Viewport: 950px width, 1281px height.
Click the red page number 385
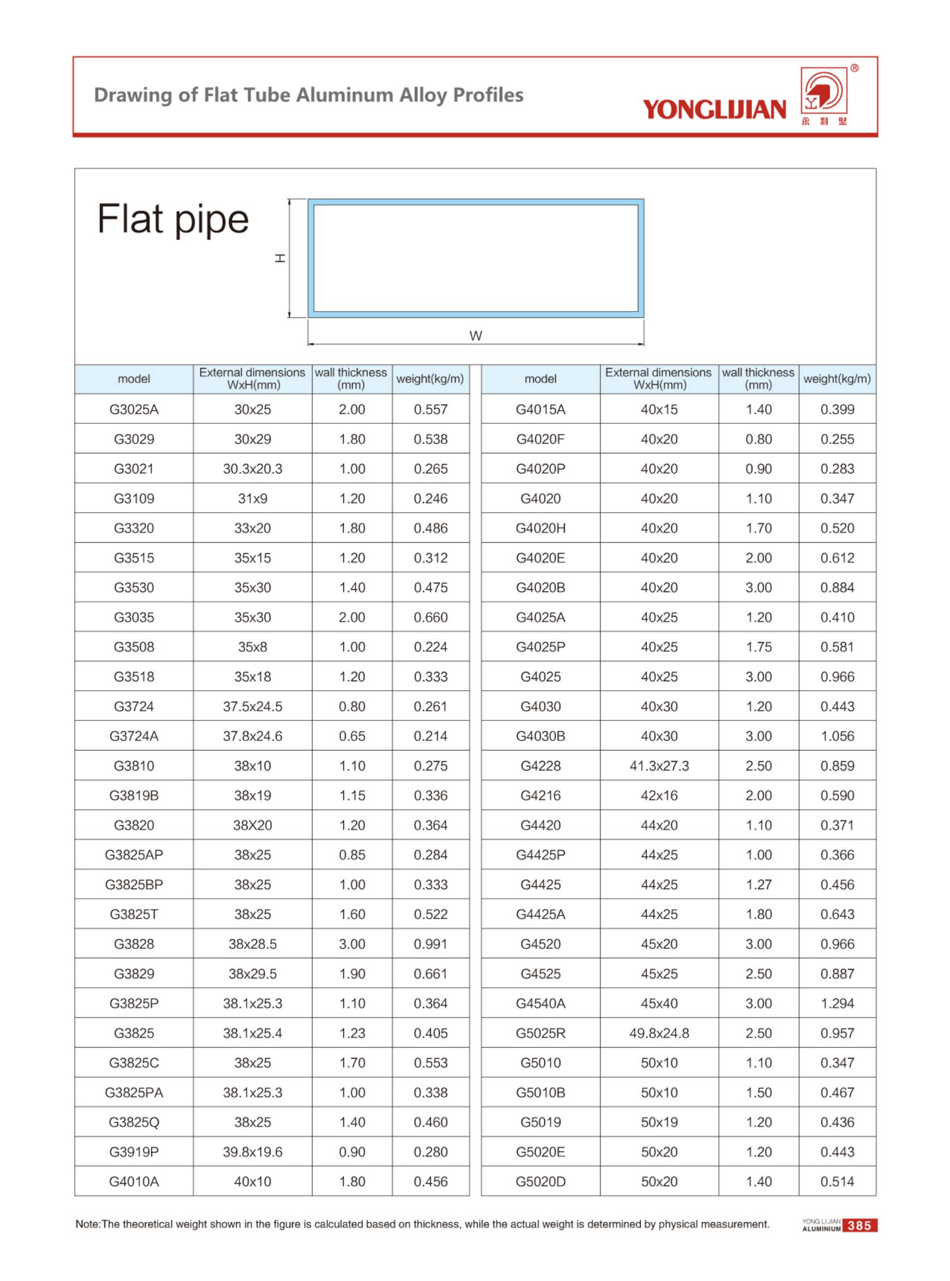coord(859,1226)
